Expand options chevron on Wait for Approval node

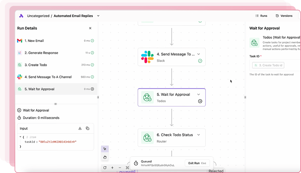[199, 95]
